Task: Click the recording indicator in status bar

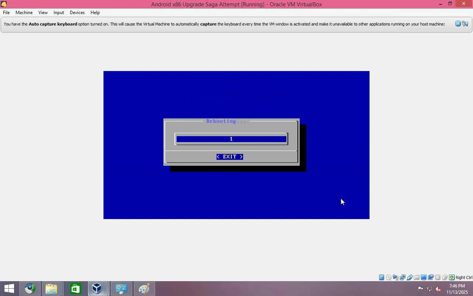Action: (x=431, y=277)
